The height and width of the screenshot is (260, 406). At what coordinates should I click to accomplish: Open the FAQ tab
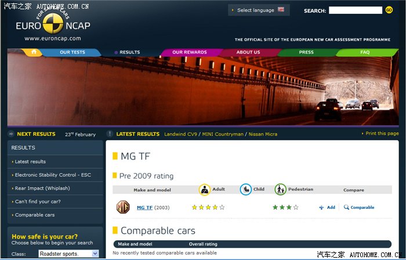(364, 52)
